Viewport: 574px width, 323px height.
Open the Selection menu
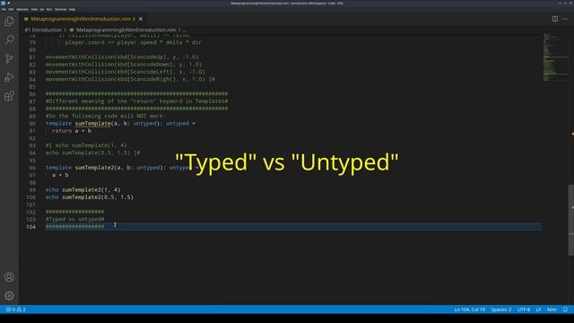[22, 9]
